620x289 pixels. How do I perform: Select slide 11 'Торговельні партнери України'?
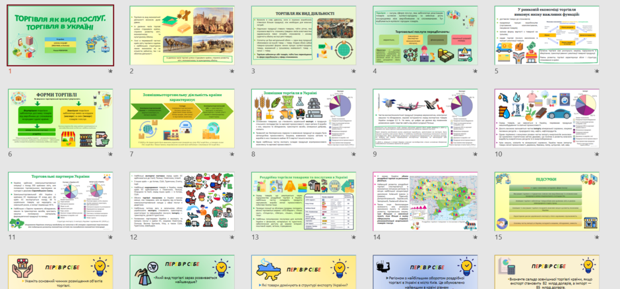coord(61,201)
